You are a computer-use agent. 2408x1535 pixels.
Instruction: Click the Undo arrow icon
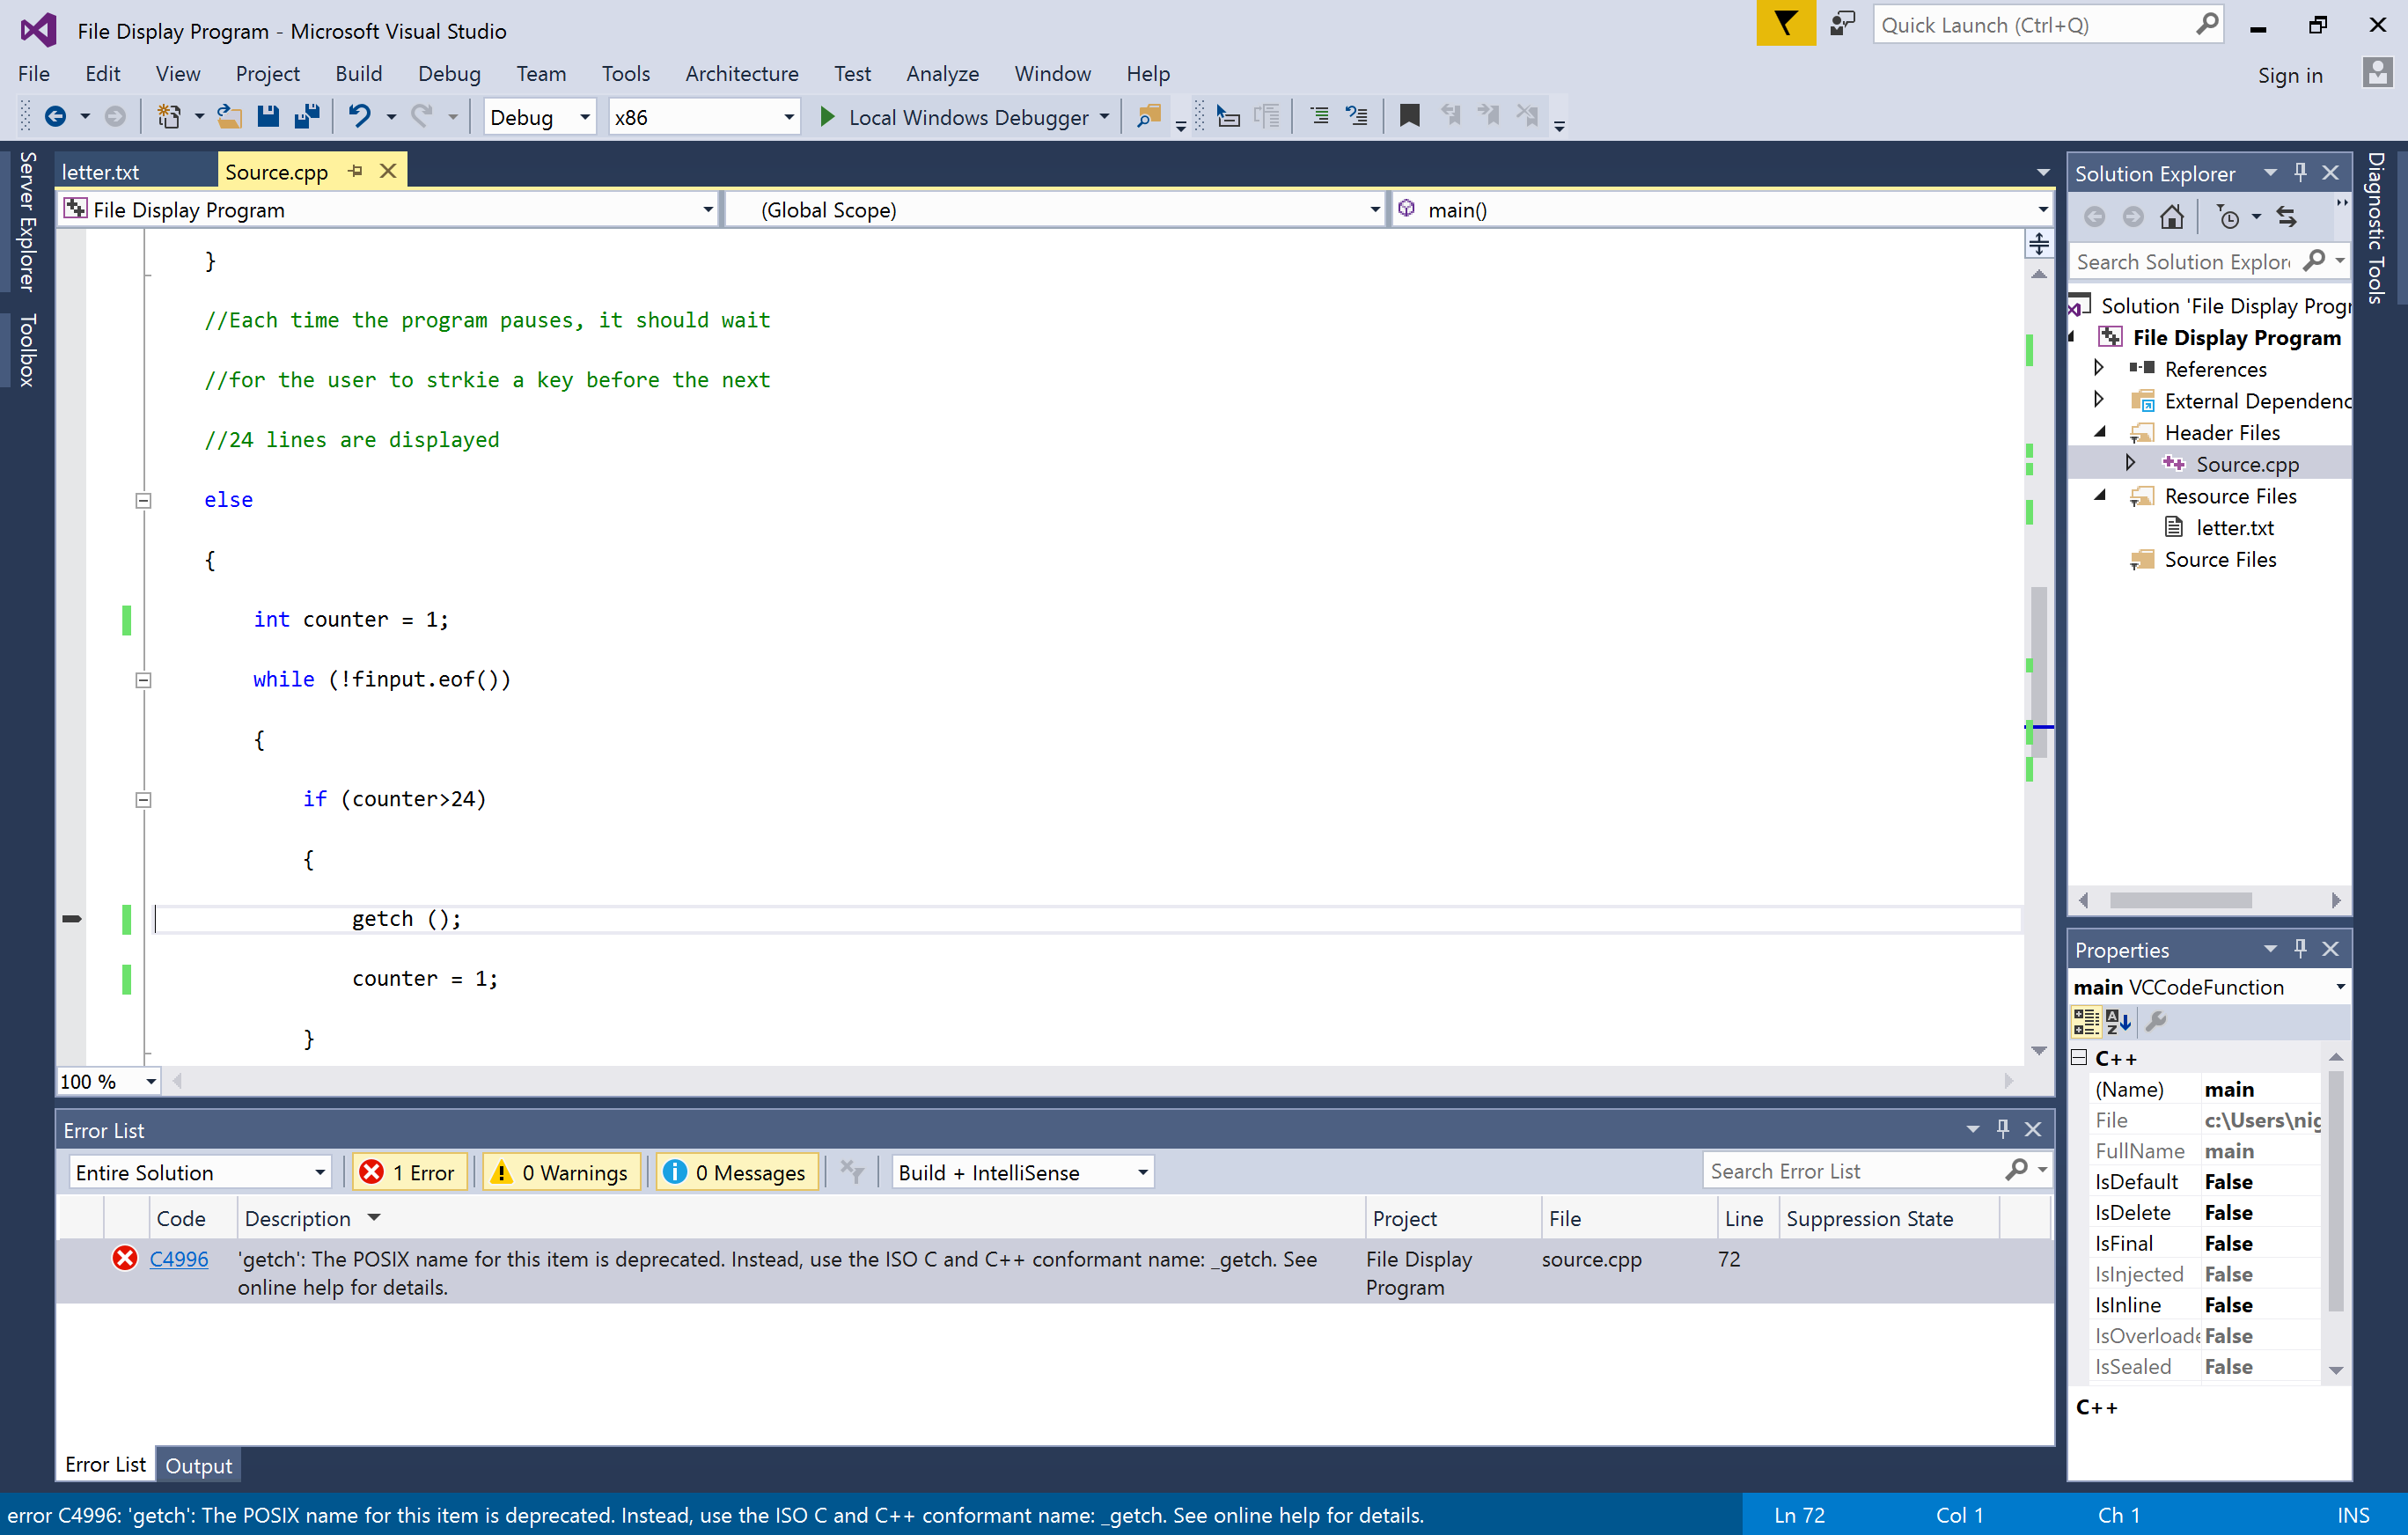pos(359,117)
